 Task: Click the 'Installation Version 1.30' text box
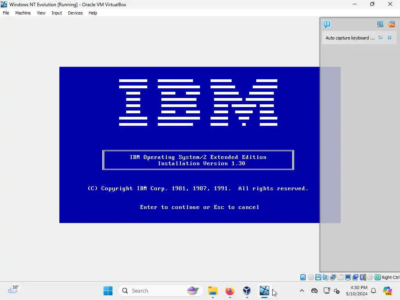coord(198,160)
